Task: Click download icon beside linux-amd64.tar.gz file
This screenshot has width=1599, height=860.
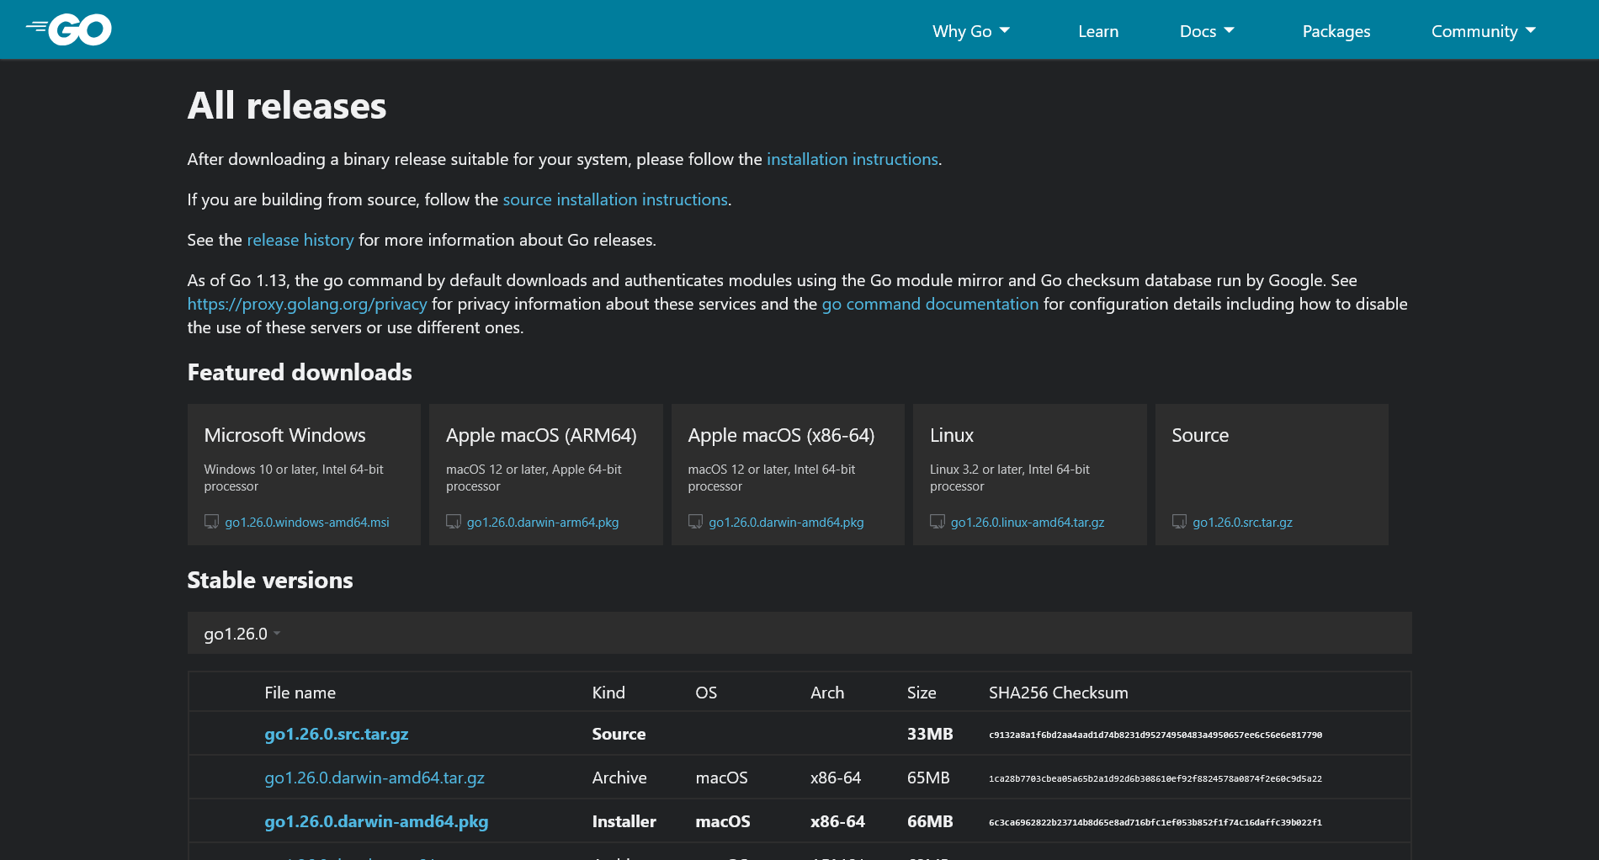Action: [x=938, y=522]
